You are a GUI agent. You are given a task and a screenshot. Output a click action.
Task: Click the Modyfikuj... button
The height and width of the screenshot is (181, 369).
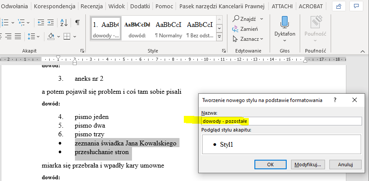pos(308,165)
